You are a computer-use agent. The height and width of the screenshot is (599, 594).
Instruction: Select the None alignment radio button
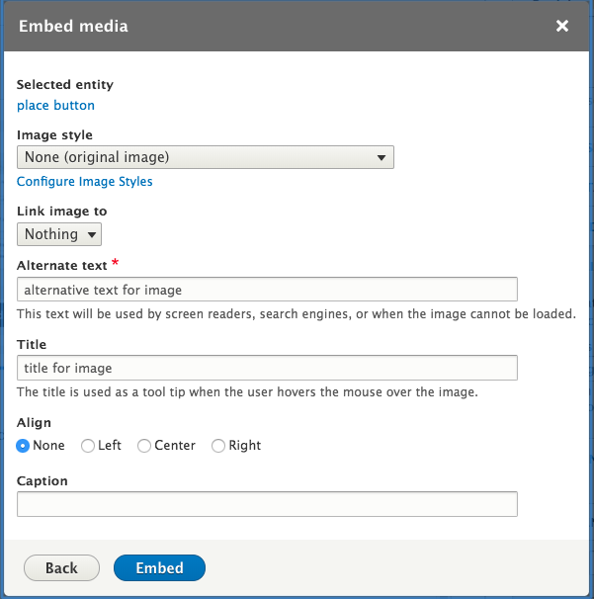click(x=24, y=446)
